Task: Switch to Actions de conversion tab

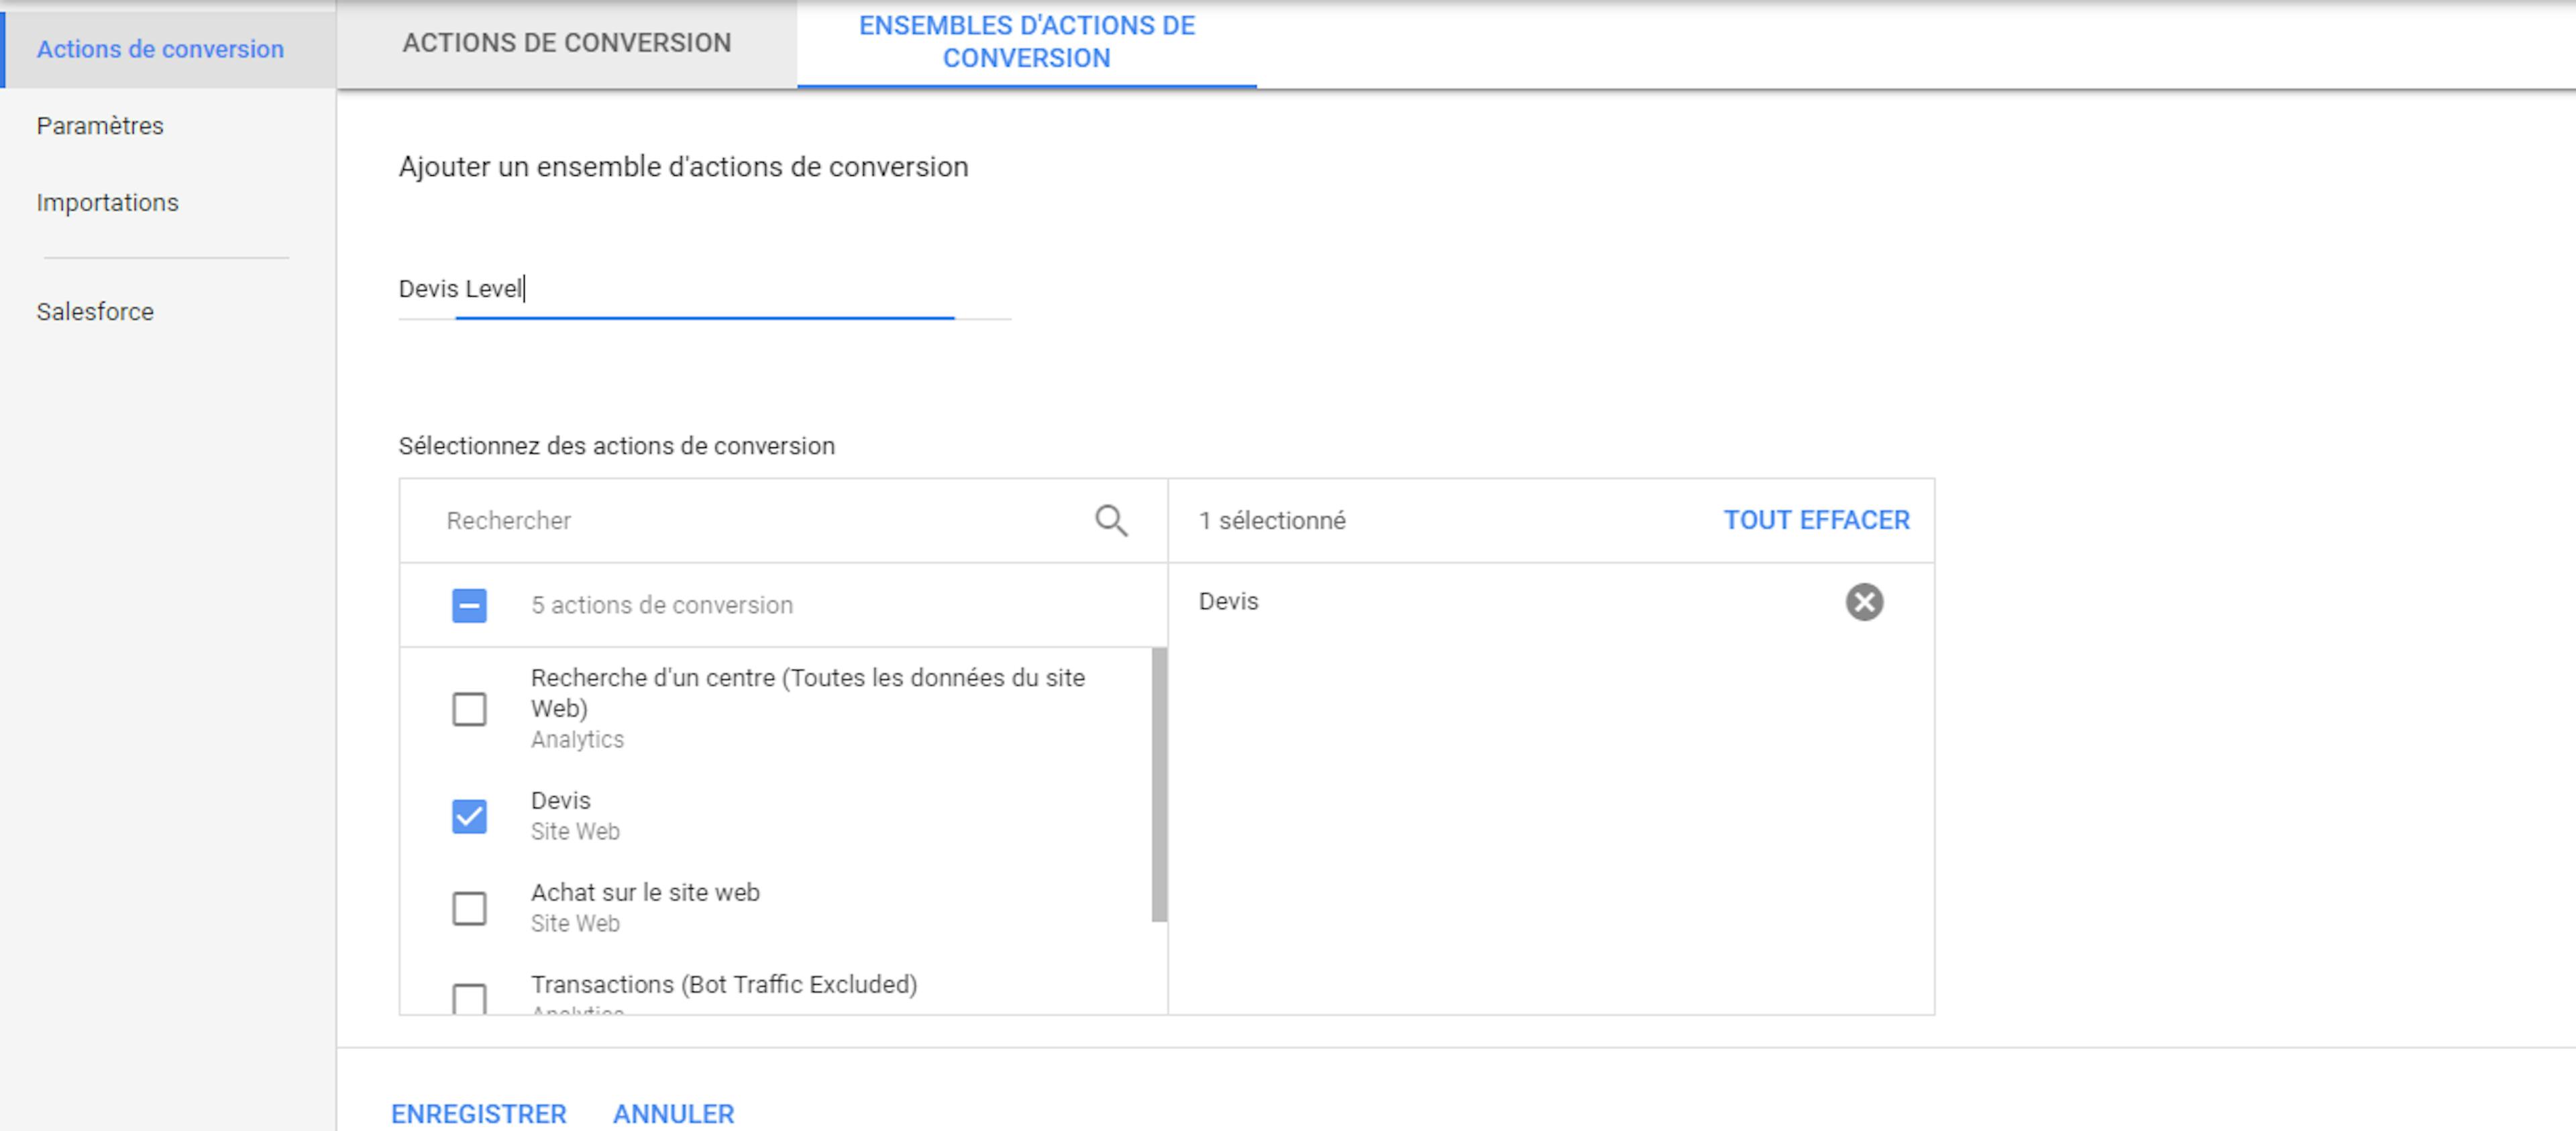Action: point(566,43)
